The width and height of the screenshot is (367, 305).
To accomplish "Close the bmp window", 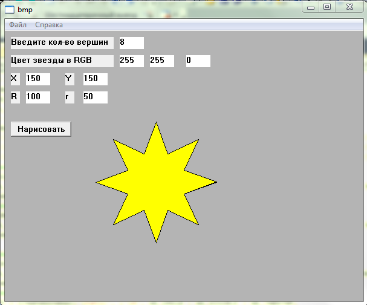I will (x=349, y=7).
